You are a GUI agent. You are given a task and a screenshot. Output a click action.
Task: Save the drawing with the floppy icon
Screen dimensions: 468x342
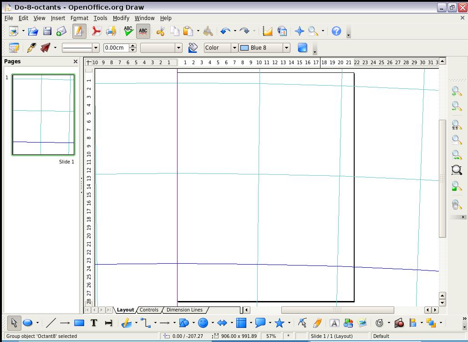tap(47, 31)
